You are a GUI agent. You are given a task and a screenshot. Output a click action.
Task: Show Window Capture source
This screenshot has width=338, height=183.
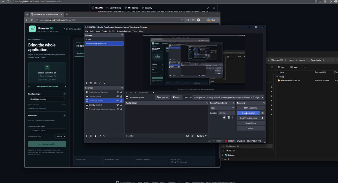tap(118, 101)
